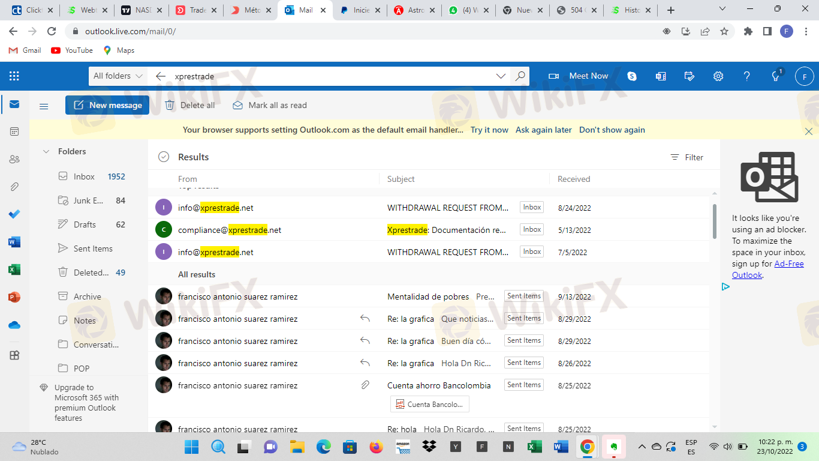
Task: Switch to the Mail module icon
Action: tap(14, 104)
